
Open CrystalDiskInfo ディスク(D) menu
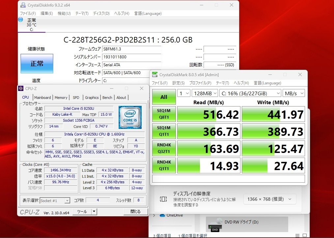click(x=101, y=14)
